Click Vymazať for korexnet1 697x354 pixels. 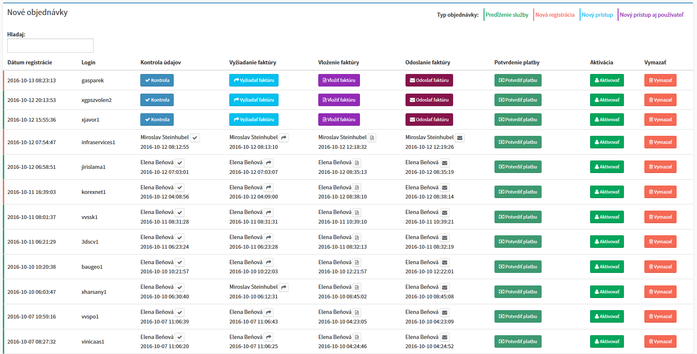[x=660, y=192]
